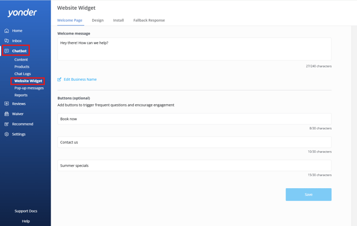Click the Settings gear icon
The image size is (357, 226).
coord(6,134)
